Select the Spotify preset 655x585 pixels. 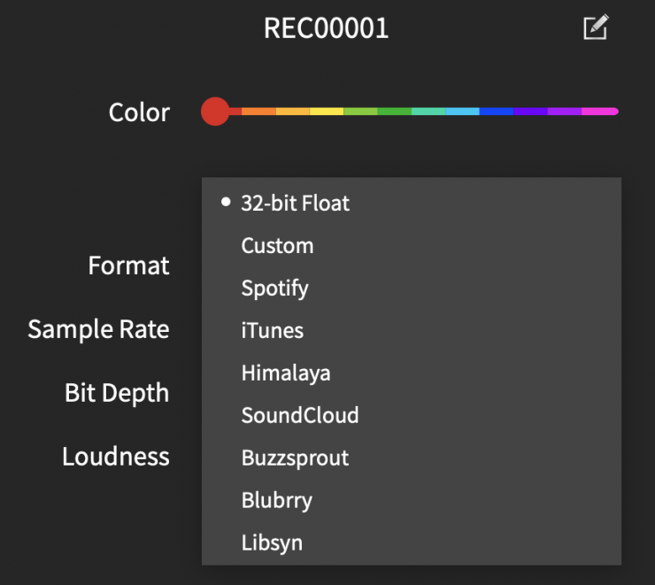(x=274, y=289)
